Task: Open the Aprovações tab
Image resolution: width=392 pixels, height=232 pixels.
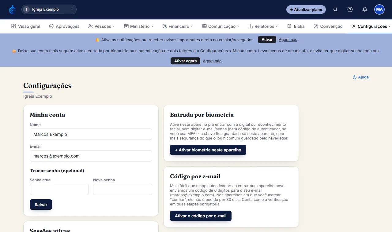Action: pos(64,26)
